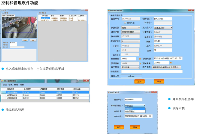The width and height of the screenshot is (213, 134).
Task: Click 修改 in the oil density menu
Action: tap(10, 85)
